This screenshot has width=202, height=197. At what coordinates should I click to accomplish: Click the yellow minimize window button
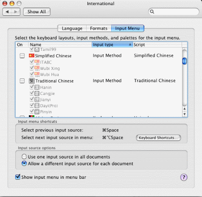[12, 3]
